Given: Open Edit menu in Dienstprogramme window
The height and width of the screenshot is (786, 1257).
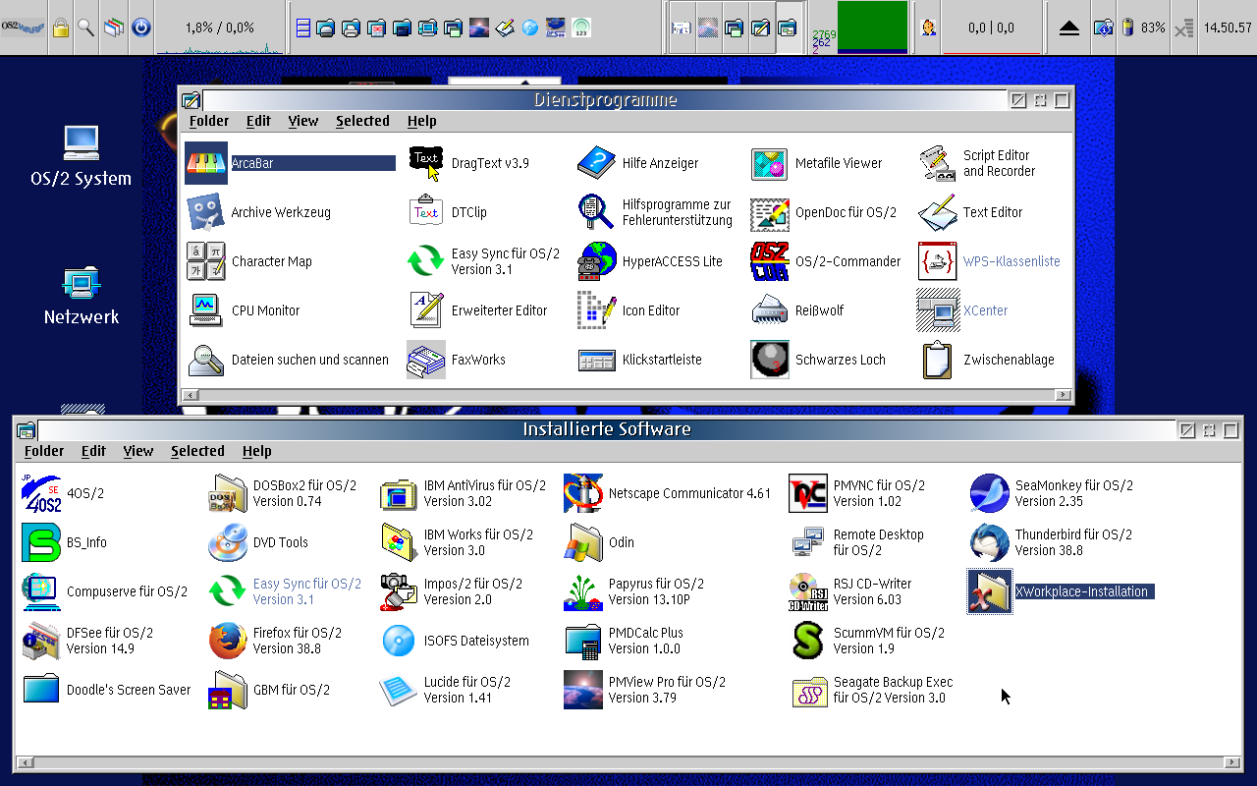Looking at the screenshot, I should click(258, 121).
